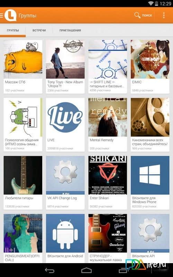Open the Enter Shikari group
Screen dimensions: 173x277
[x=108, y=183]
